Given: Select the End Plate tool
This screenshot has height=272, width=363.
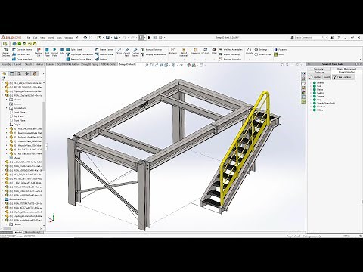Looking at the screenshot, I should pyautogui.click(x=47, y=52).
